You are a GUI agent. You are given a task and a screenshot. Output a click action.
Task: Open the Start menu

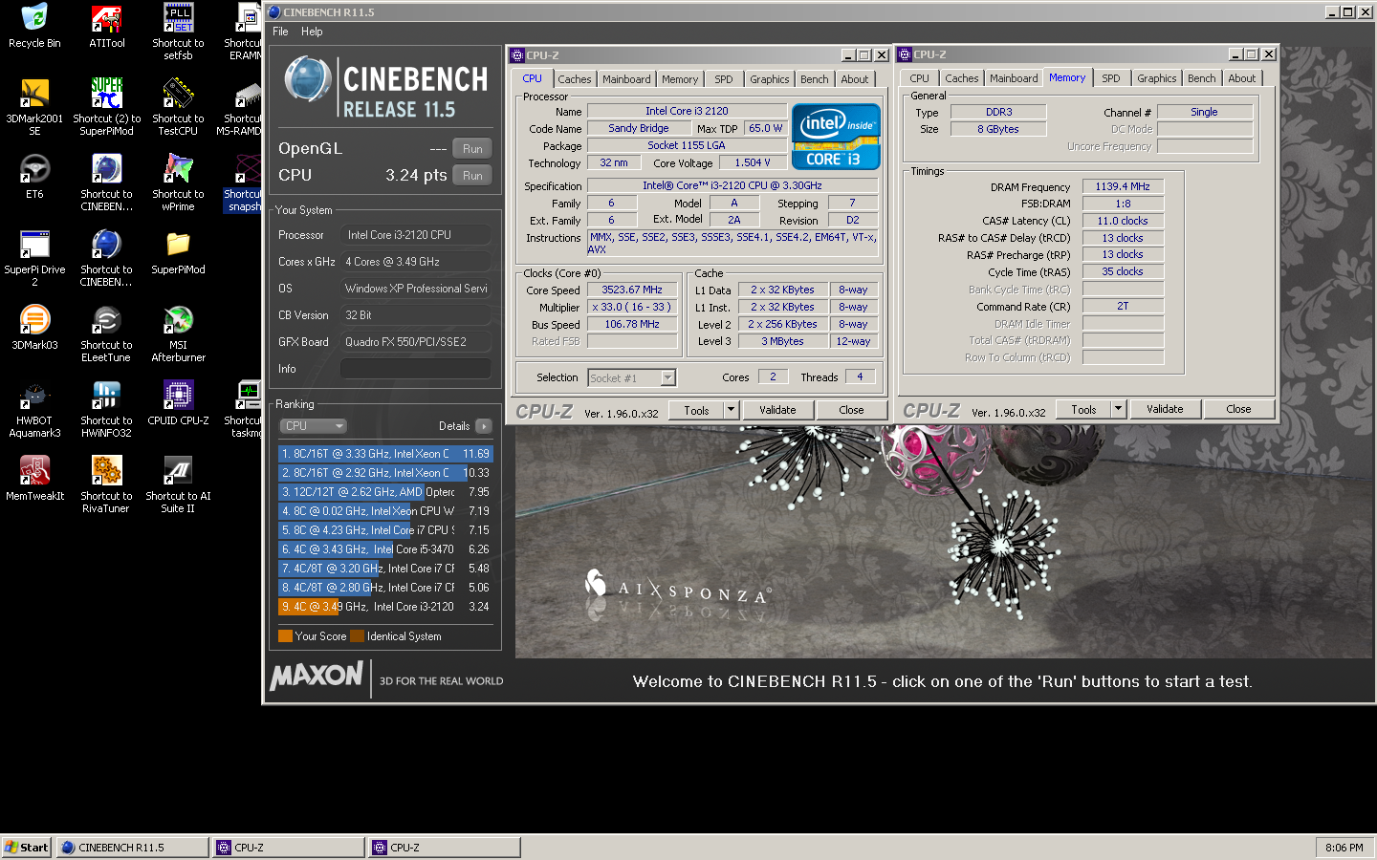point(27,848)
